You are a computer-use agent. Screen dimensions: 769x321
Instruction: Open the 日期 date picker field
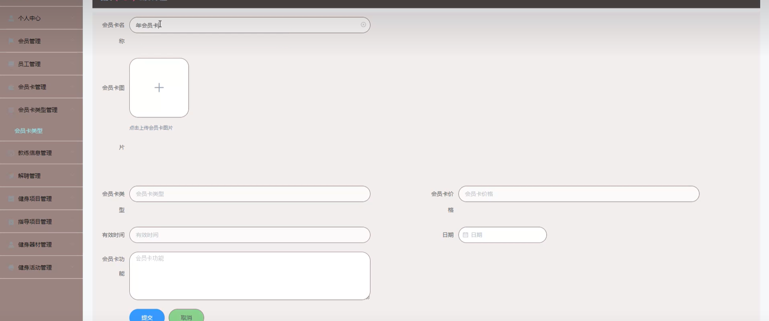[502, 235]
